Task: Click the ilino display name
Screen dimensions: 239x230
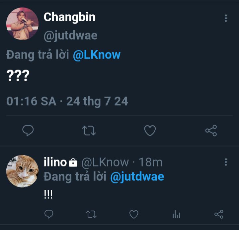Action: pyautogui.click(x=55, y=162)
